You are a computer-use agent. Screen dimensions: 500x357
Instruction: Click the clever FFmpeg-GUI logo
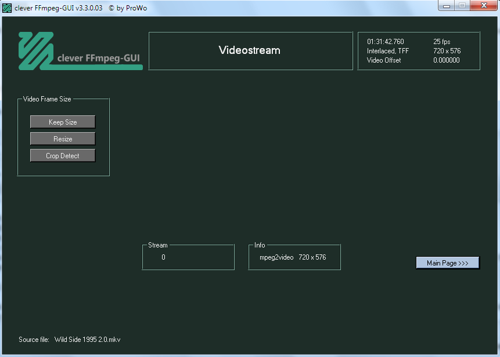click(x=80, y=51)
